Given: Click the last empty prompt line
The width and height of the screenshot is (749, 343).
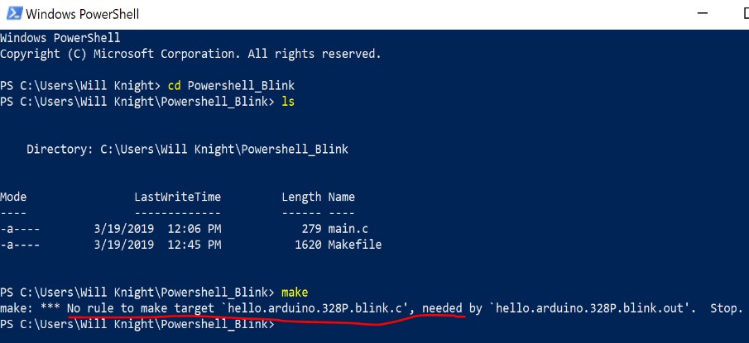Looking at the screenshot, I should (x=137, y=324).
